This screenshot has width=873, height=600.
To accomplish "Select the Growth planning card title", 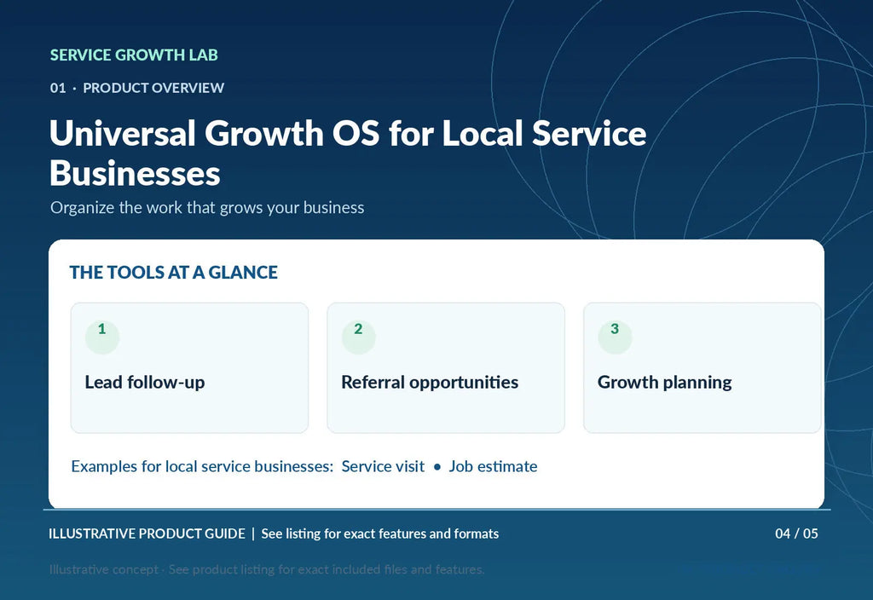I will [x=665, y=383].
